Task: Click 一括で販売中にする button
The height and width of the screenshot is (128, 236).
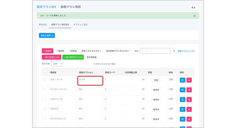Action: click(73, 57)
